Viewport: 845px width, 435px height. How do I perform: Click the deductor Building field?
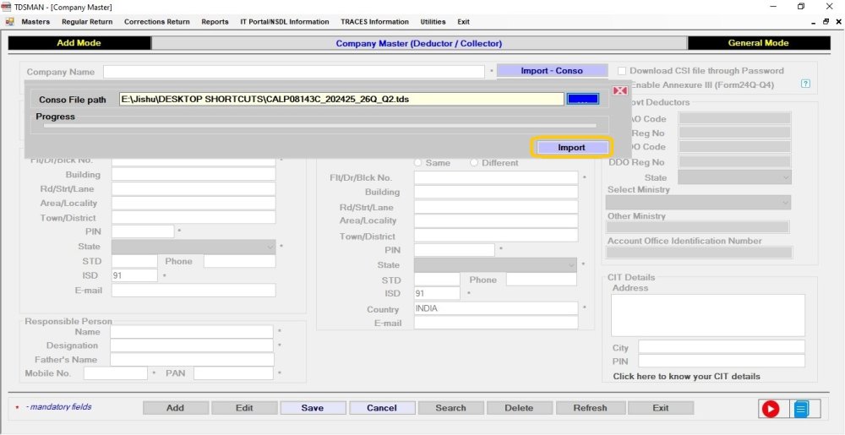[194, 175]
